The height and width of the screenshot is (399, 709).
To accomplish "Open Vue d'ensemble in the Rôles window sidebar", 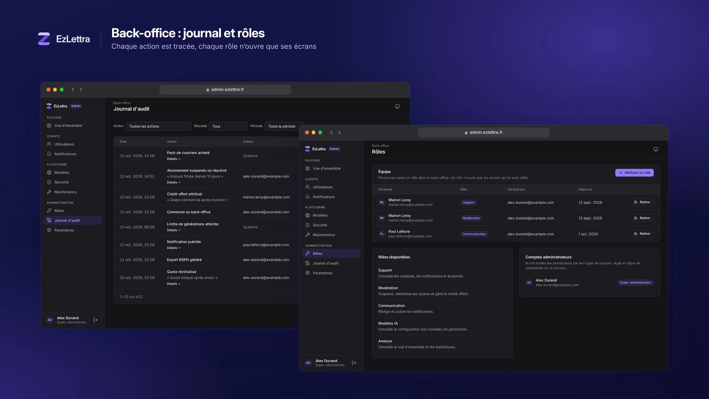I will [x=331, y=168].
